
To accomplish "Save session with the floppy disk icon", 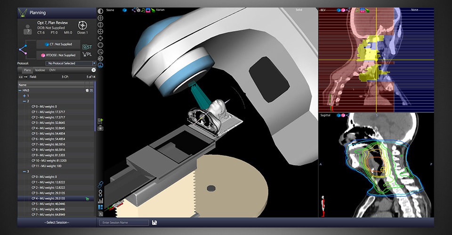I will point(154,222).
